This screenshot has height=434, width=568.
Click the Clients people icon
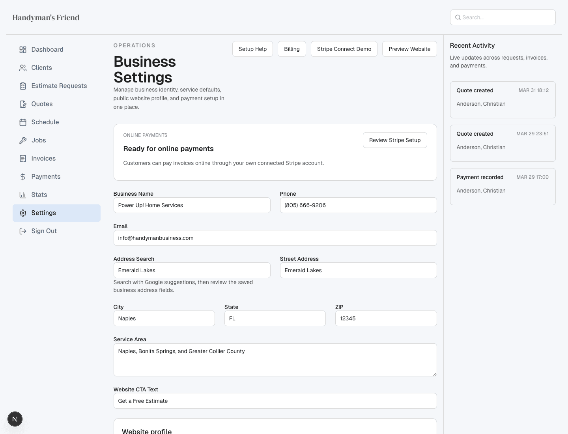pyautogui.click(x=23, y=68)
